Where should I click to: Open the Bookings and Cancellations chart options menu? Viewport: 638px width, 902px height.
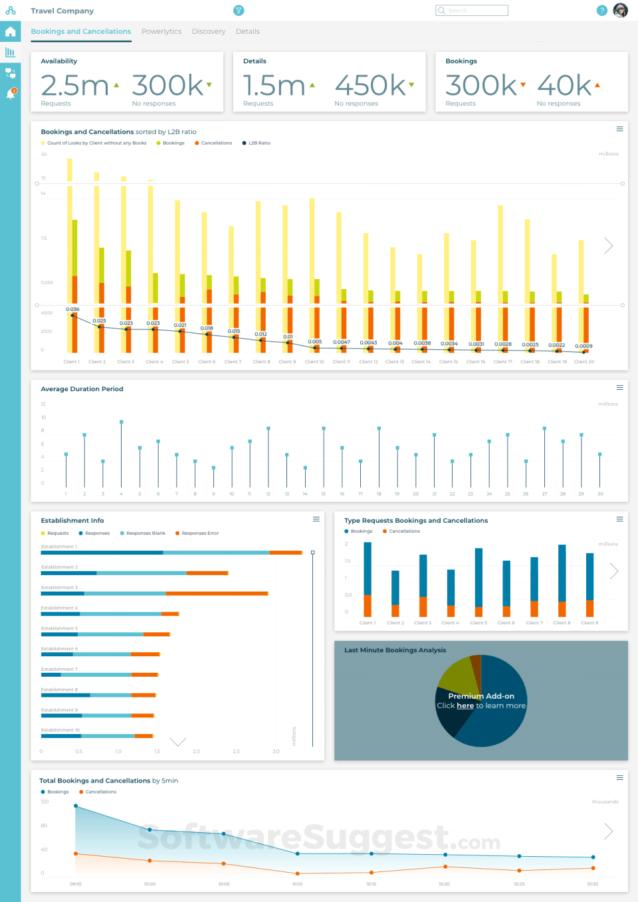click(x=619, y=129)
